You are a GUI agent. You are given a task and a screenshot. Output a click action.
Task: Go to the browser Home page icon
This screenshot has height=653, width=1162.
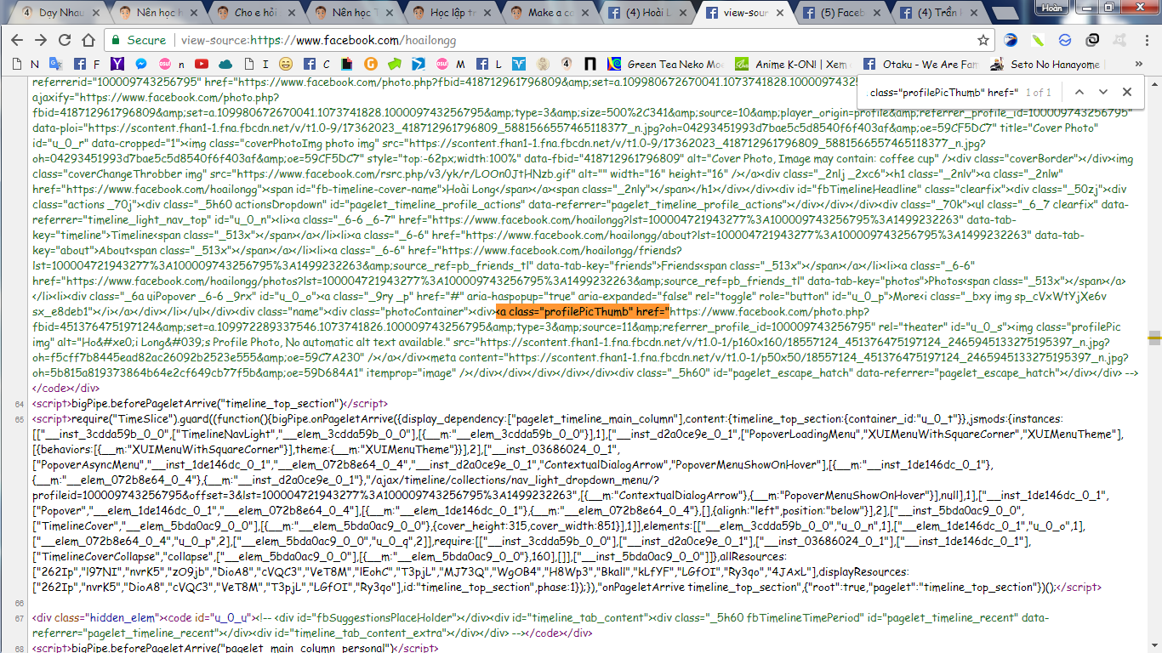click(88, 40)
